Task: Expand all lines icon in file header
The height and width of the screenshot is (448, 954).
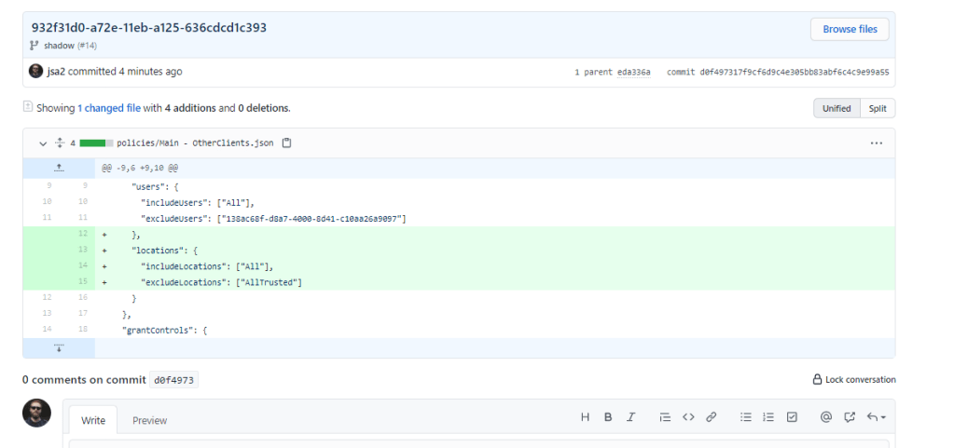Action: 60,143
